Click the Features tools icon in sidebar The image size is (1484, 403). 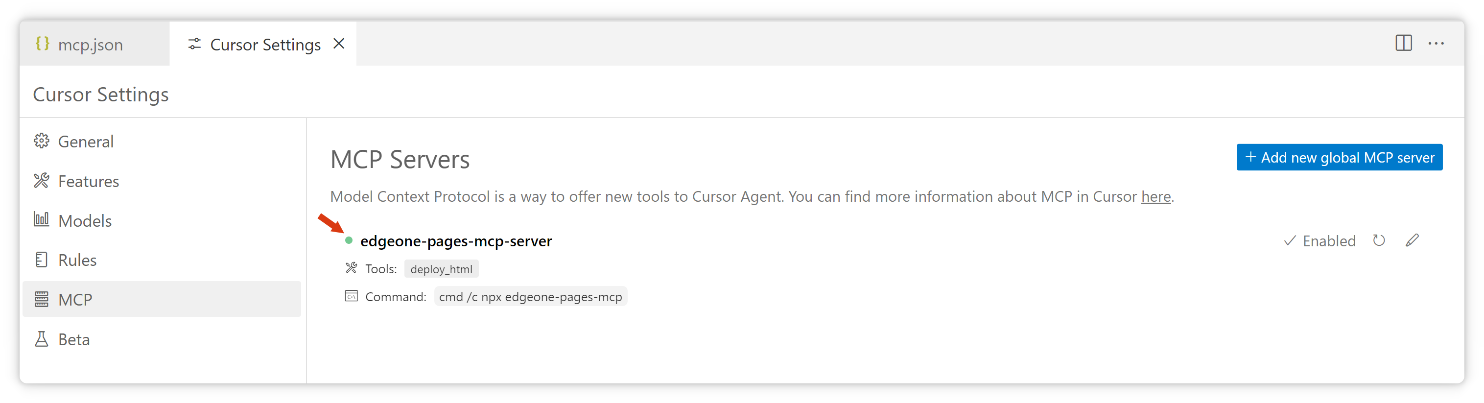pos(42,181)
